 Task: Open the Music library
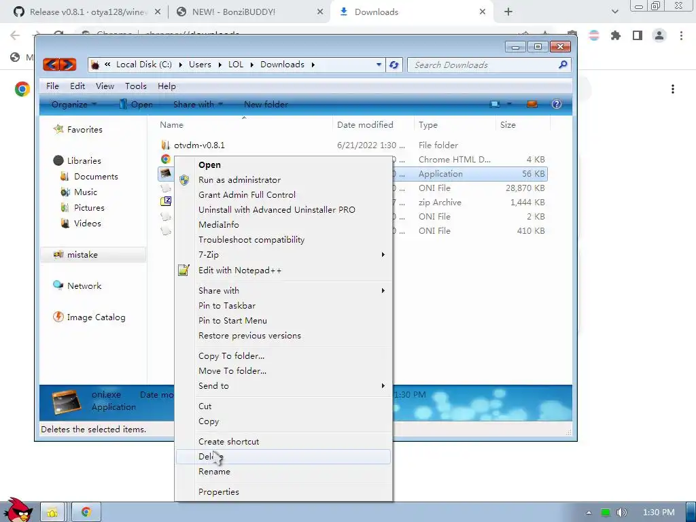[x=85, y=192]
